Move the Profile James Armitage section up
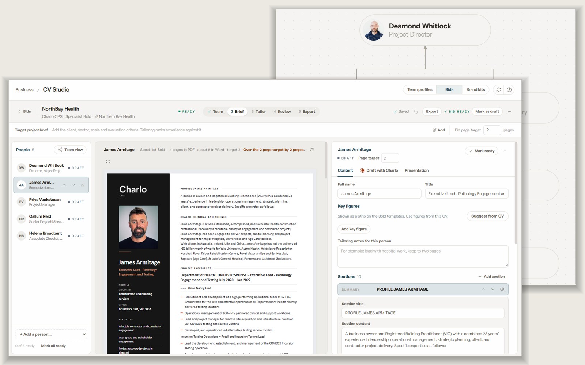585x365 pixels. [x=484, y=289]
